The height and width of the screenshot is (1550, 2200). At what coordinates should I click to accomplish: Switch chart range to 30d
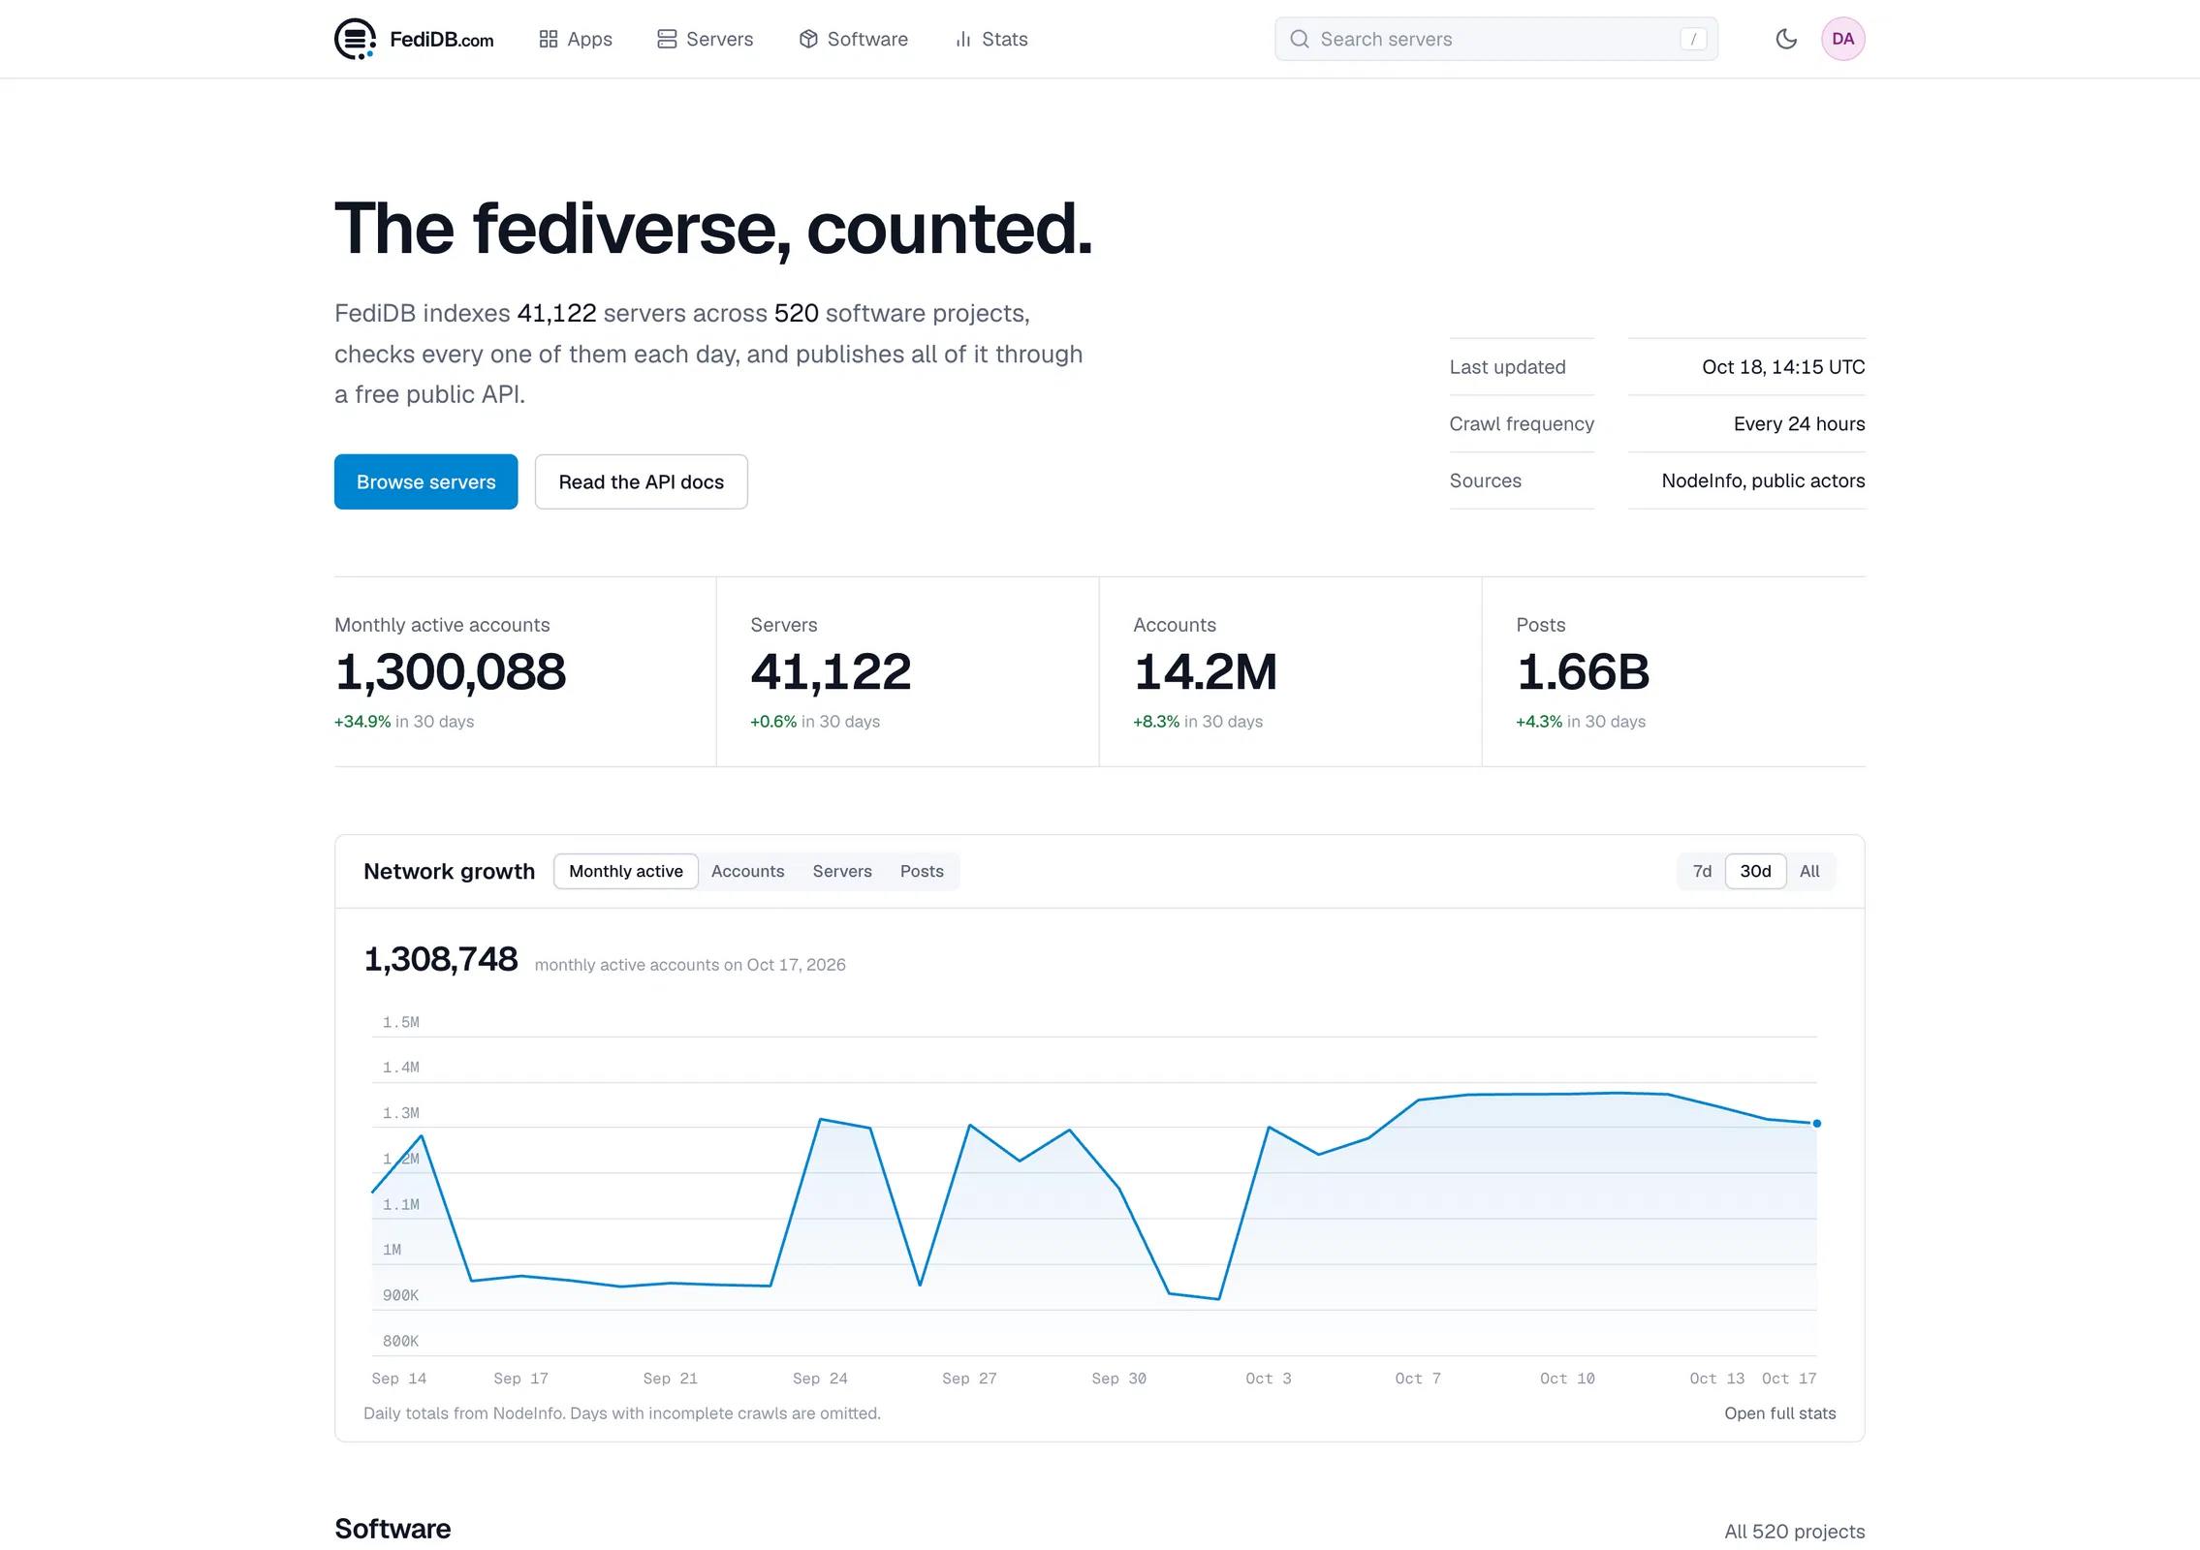pos(1755,871)
